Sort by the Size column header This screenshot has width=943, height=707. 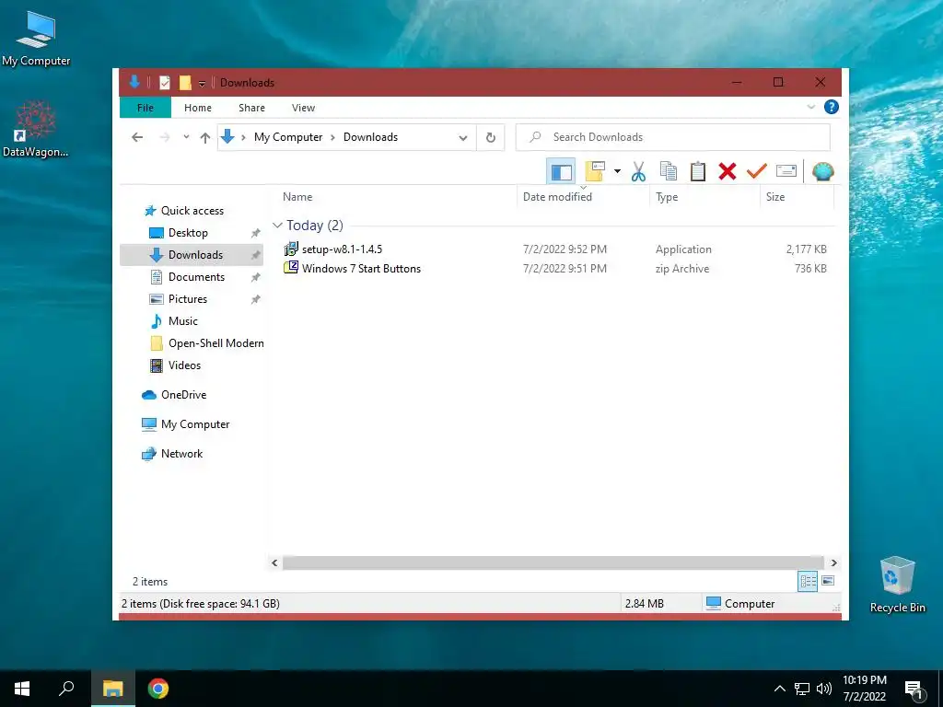pyautogui.click(x=775, y=197)
